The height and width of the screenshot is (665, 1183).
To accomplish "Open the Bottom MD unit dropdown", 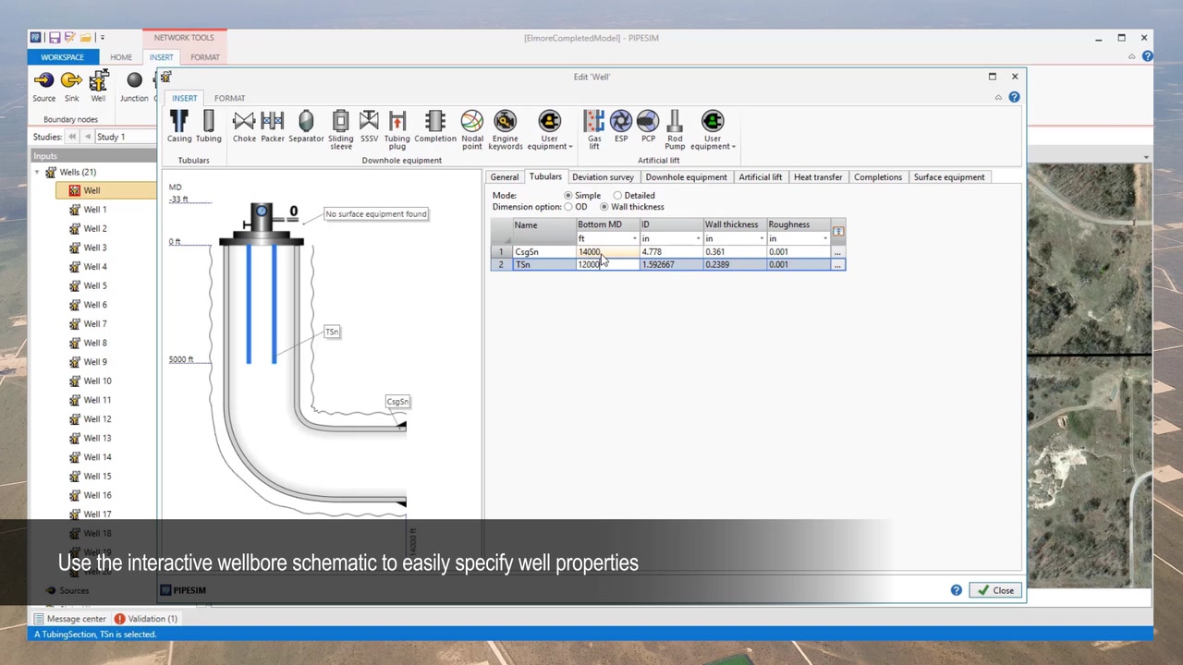I will coord(634,239).
